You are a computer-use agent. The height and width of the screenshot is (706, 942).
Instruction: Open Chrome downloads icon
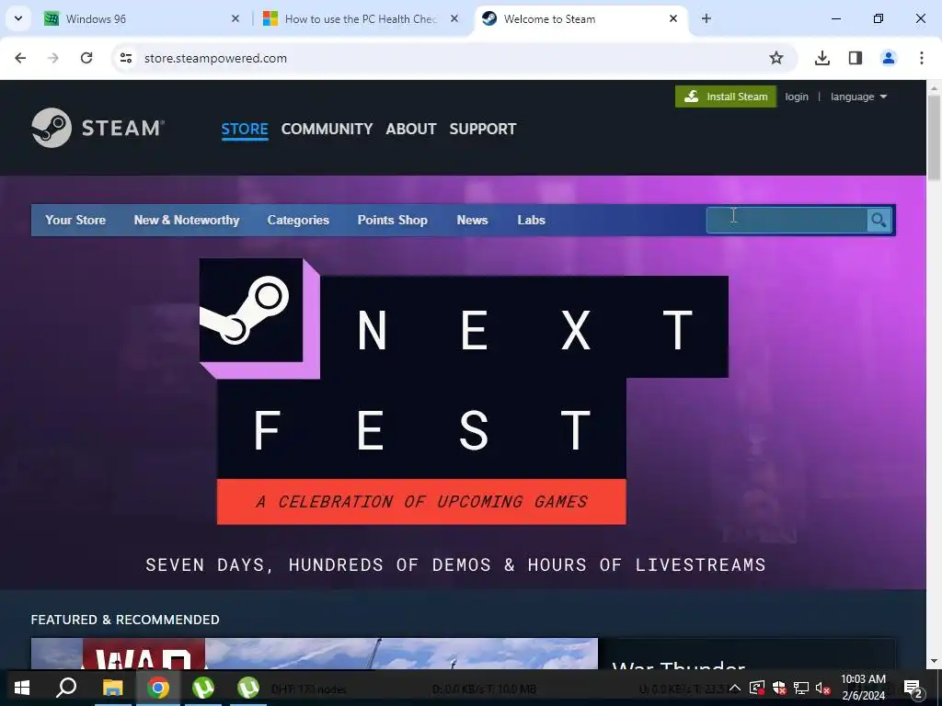821,58
